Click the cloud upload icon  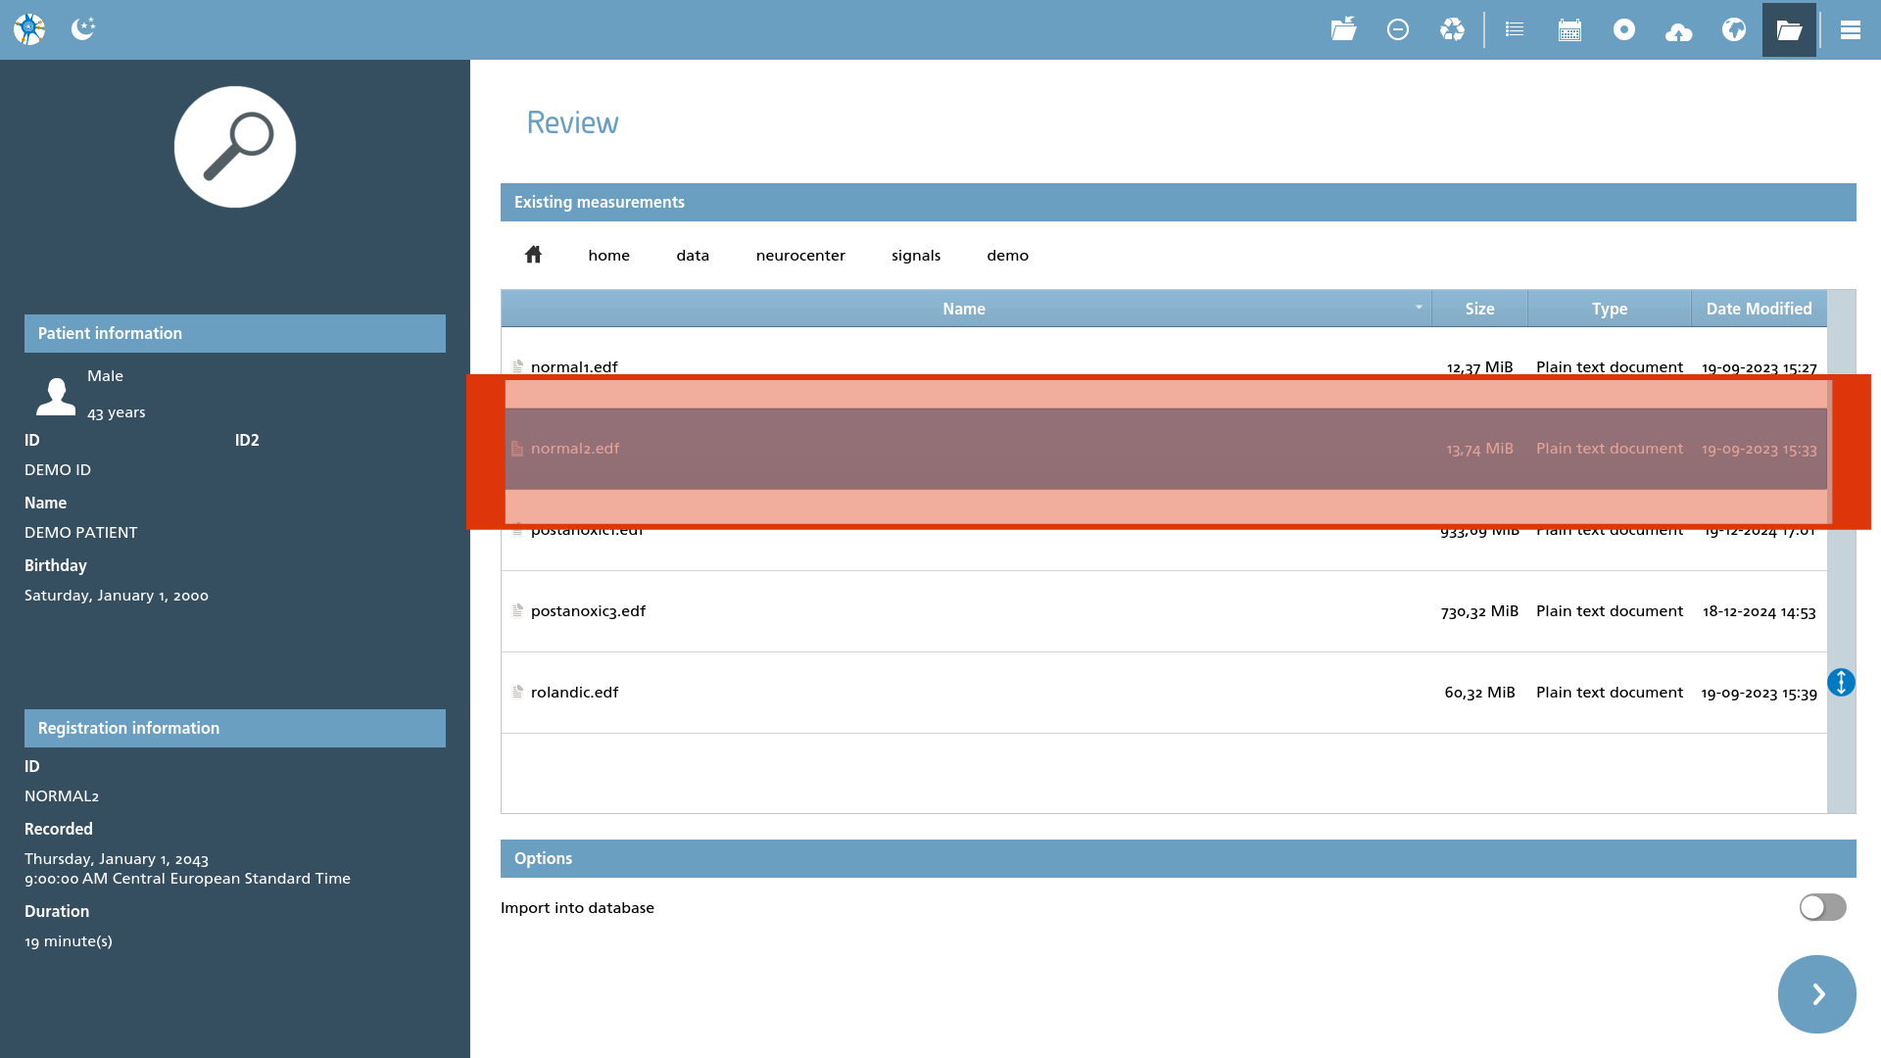1678,31
